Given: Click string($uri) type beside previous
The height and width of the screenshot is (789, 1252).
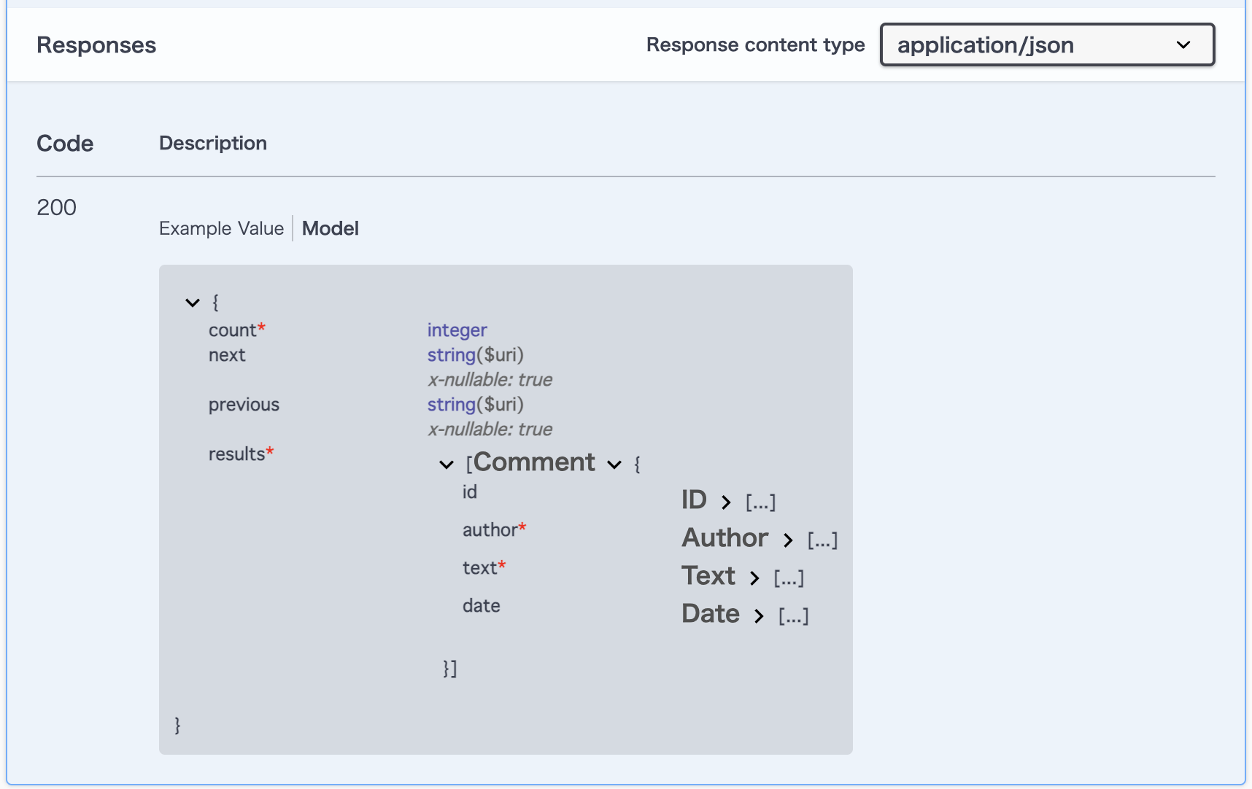Looking at the screenshot, I should [x=476, y=405].
